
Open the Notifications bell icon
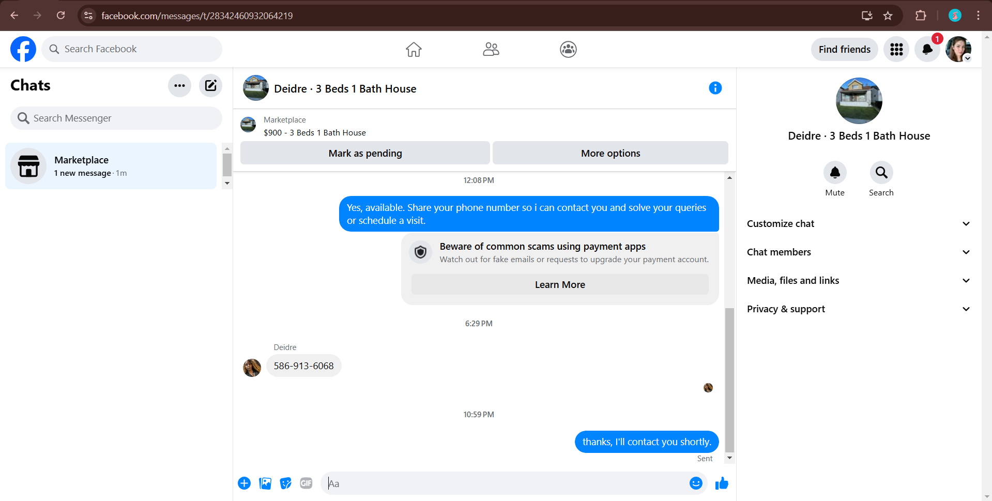[927, 49]
